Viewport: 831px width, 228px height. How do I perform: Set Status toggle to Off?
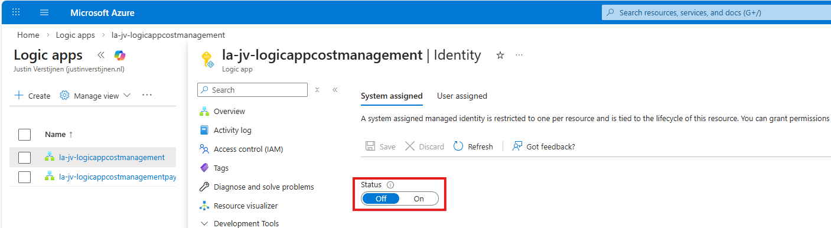point(381,198)
